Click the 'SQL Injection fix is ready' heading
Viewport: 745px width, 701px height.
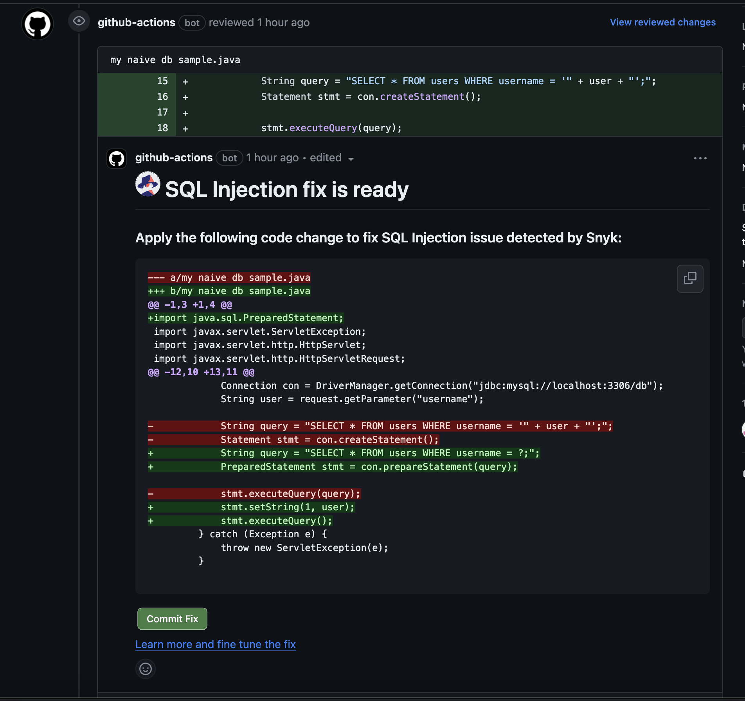tap(286, 190)
